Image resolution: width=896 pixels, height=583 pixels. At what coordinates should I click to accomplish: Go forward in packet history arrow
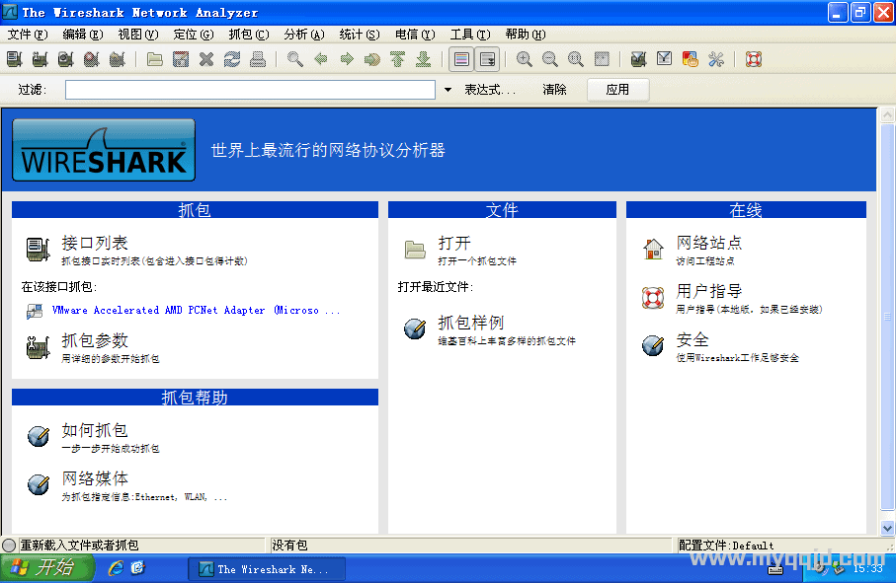pos(347,59)
